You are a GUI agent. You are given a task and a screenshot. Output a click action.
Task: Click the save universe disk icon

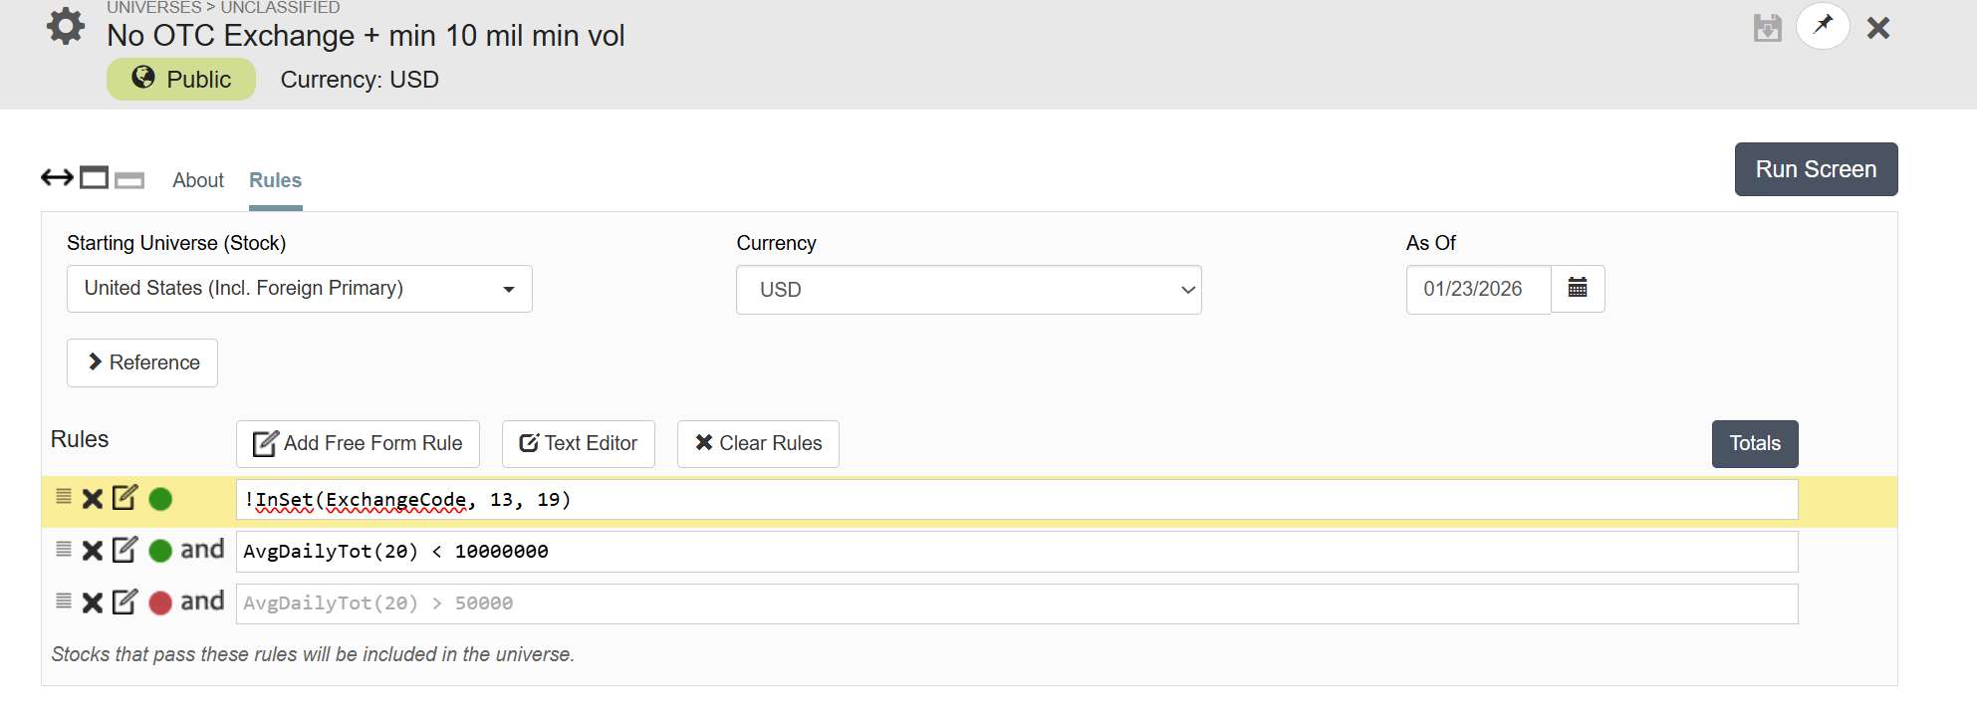pyautogui.click(x=1767, y=28)
